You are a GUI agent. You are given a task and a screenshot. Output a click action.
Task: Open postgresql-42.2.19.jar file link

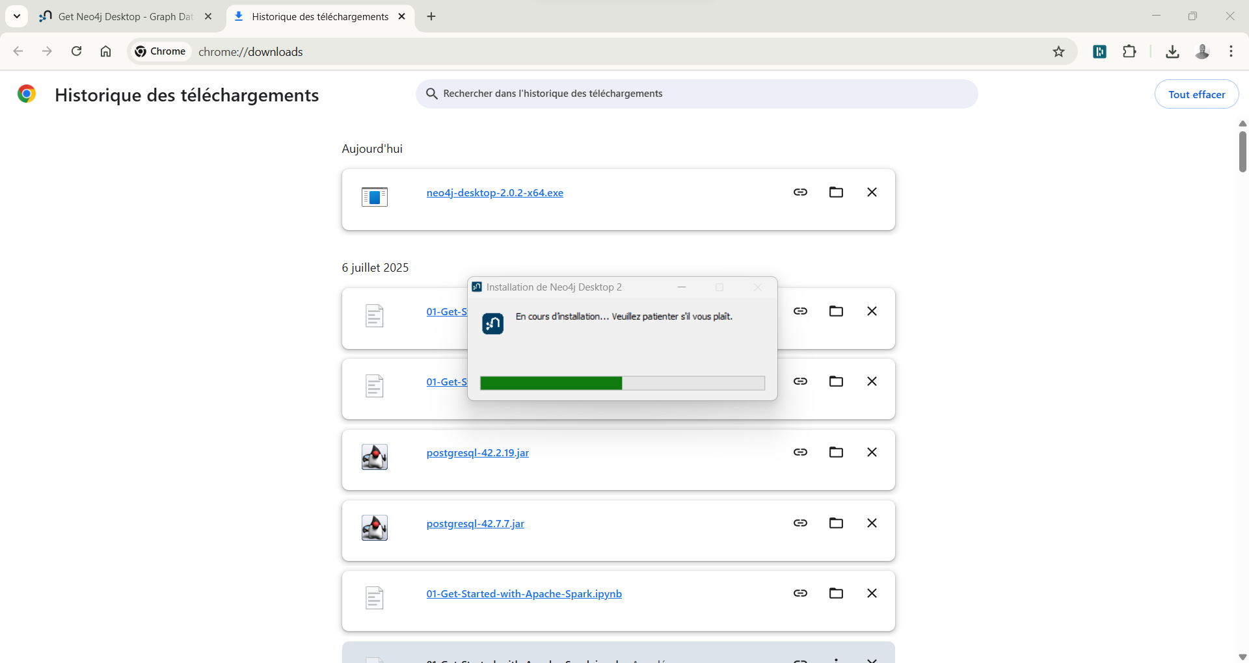coord(477,453)
